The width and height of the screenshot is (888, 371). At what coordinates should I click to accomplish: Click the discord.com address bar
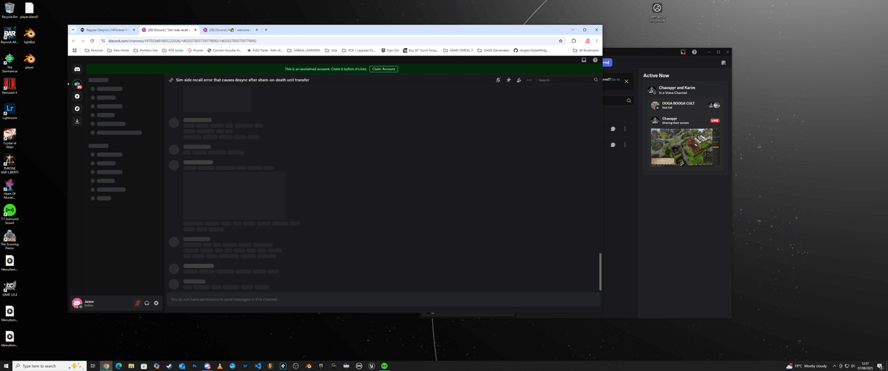tap(329, 41)
